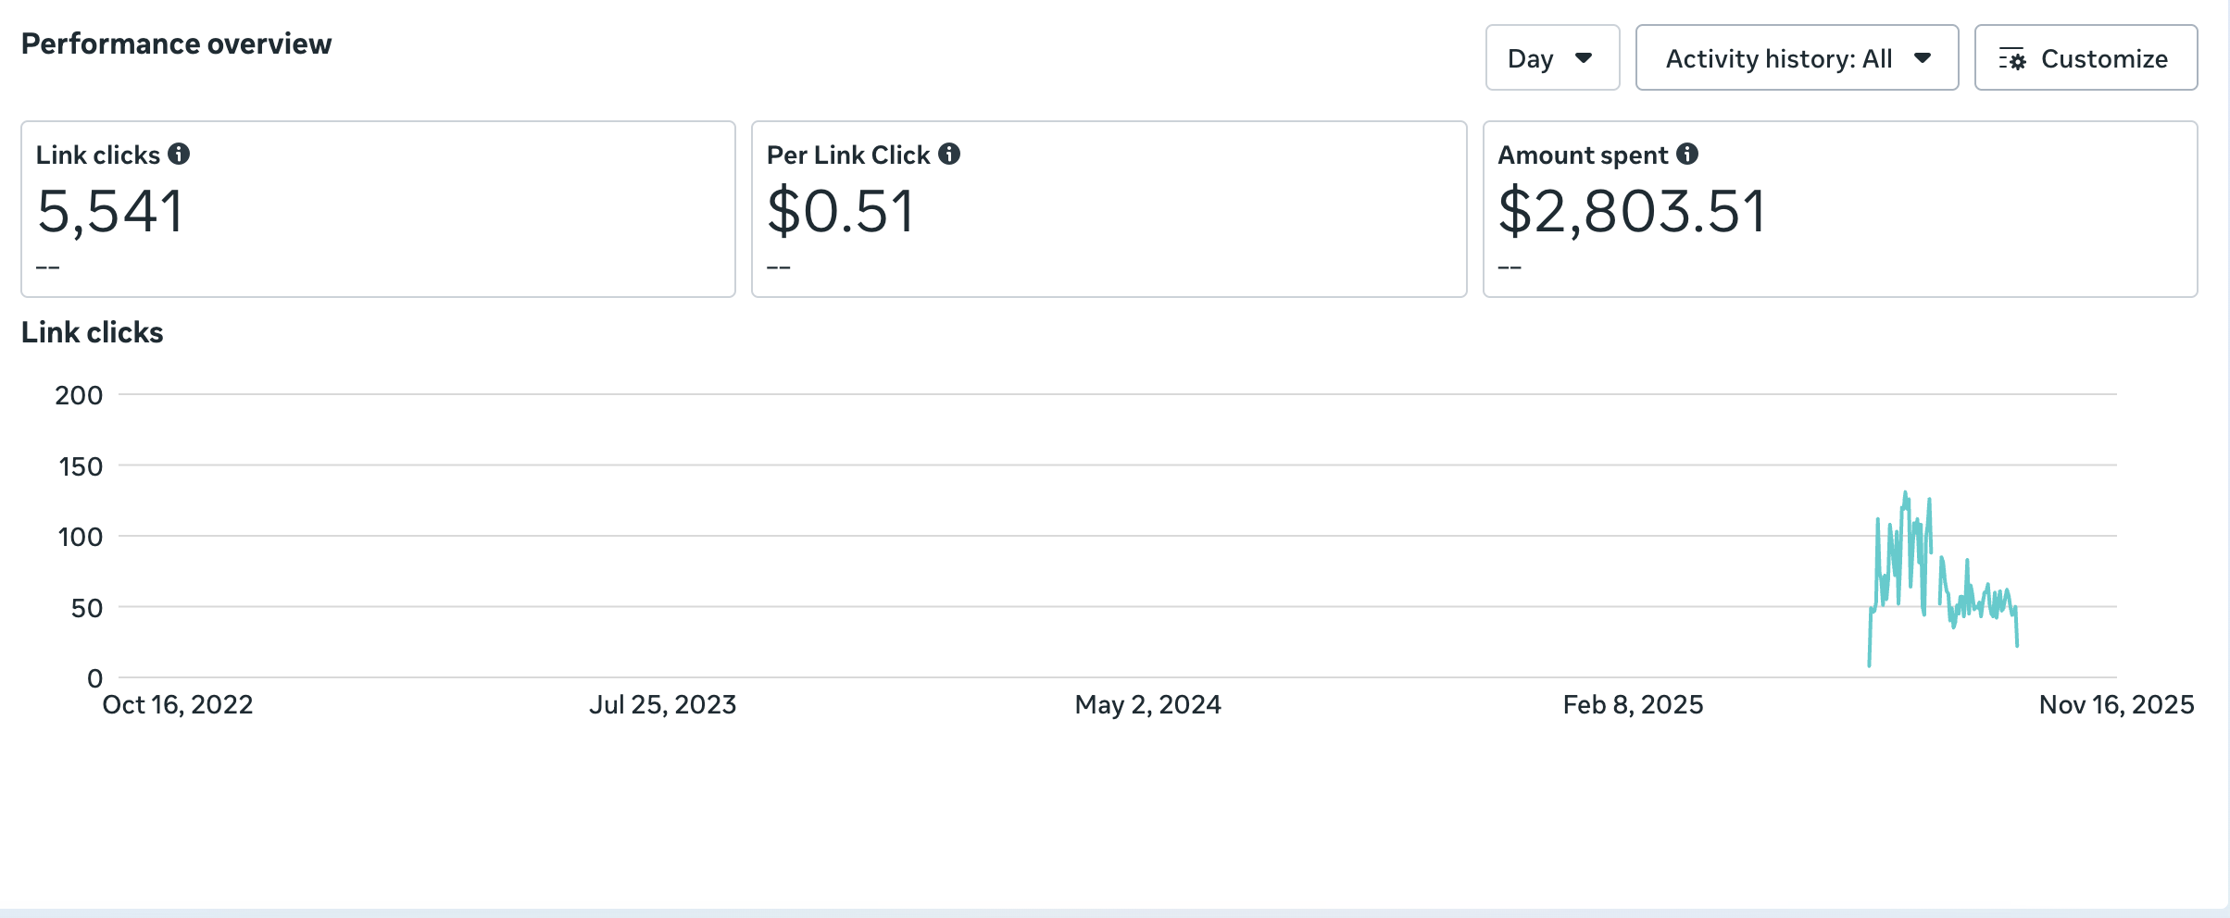Click the caret arrow in the Day selector
The width and height of the screenshot is (2230, 918).
pyautogui.click(x=1584, y=58)
